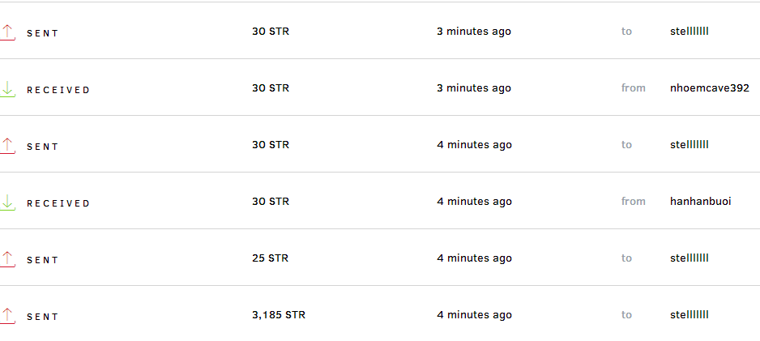Open the recipient name on the 3,185 STR row
Screen dimensions: 760x341
click(x=689, y=314)
